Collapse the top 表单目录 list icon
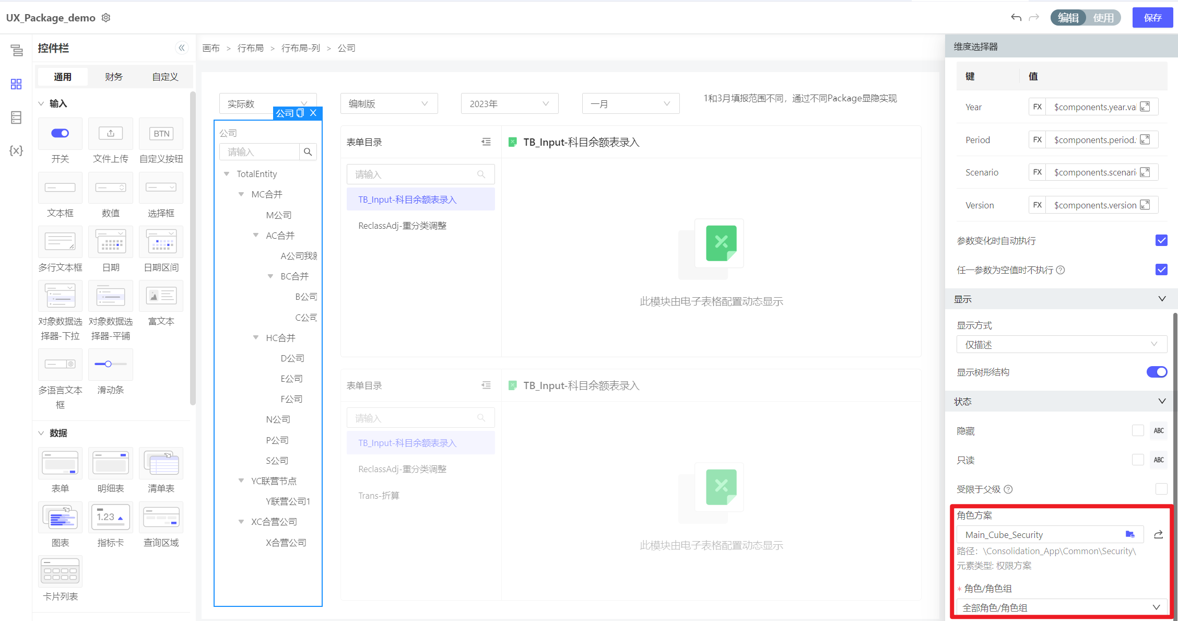This screenshot has width=1178, height=621. pyautogui.click(x=486, y=142)
